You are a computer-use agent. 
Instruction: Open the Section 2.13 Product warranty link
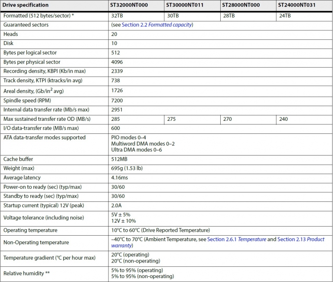click(x=301, y=240)
